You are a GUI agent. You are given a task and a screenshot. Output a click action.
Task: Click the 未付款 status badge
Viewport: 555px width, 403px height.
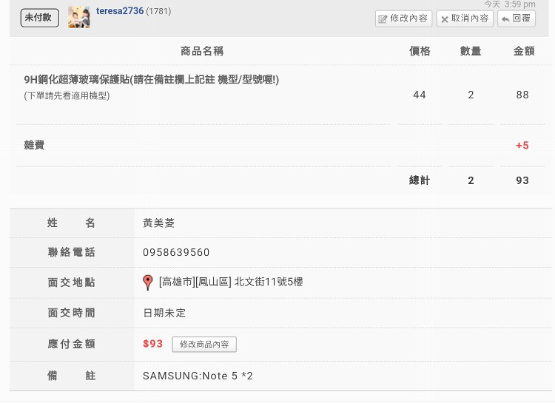pyautogui.click(x=39, y=18)
